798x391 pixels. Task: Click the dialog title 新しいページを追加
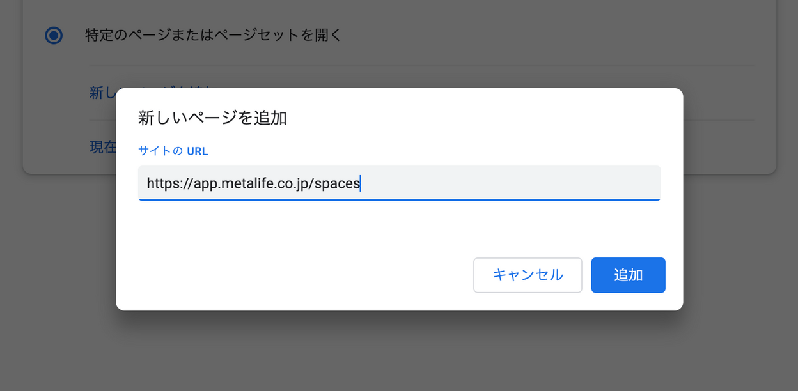pos(212,118)
